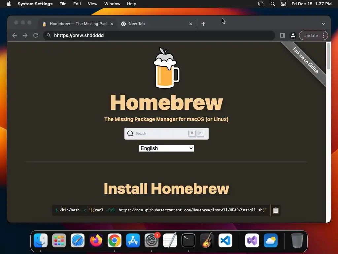The image size is (338, 254).
Task: Close the Homebrew tab
Action: pos(112,24)
